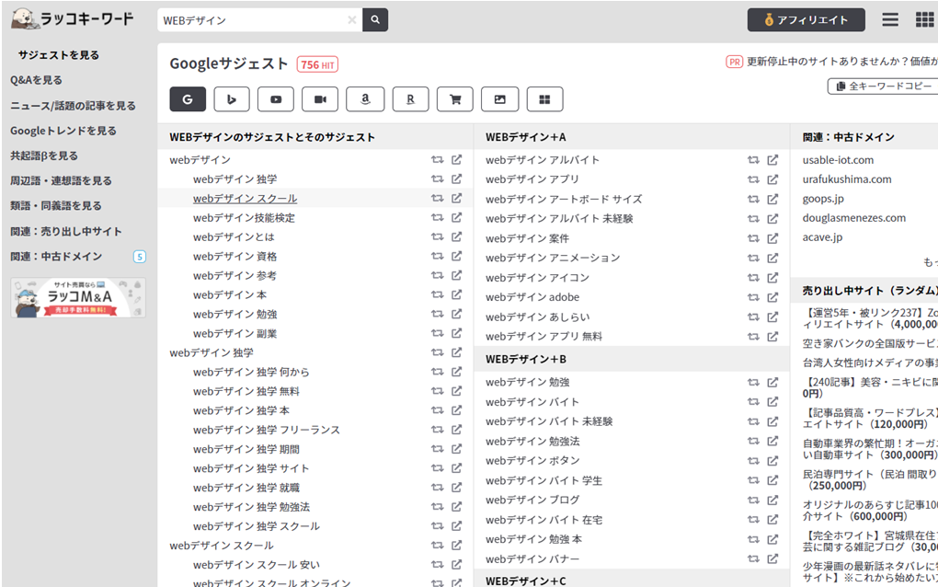Screen dimensions: 938x587
Task: Open ニュース/話題の記事を見る in sidebar
Action: click(73, 106)
